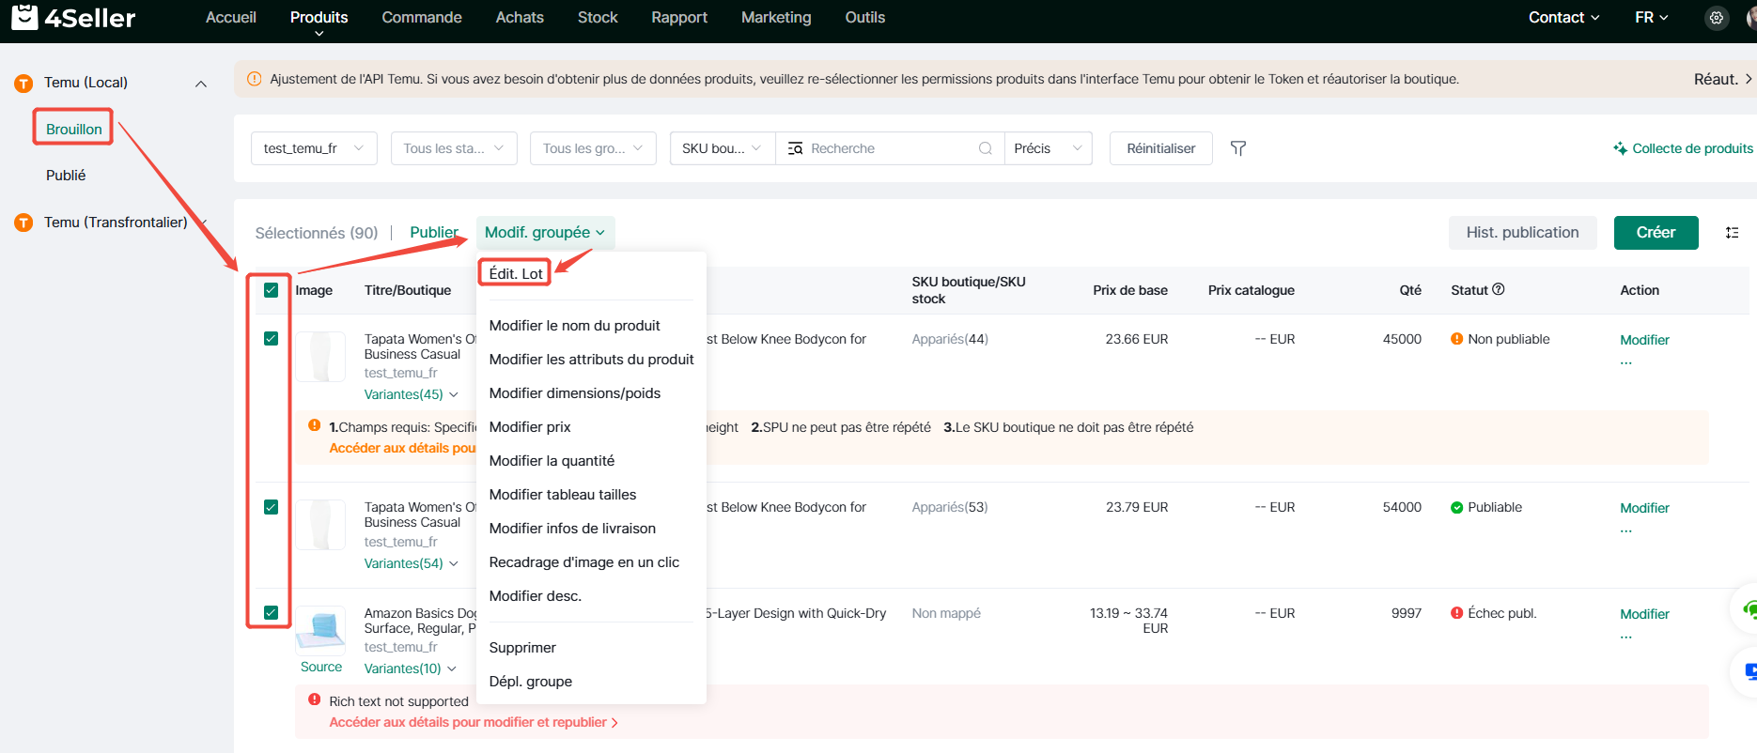Choose Supprimer in the bulk menu
This screenshot has height=753, width=1757.
coord(522,648)
